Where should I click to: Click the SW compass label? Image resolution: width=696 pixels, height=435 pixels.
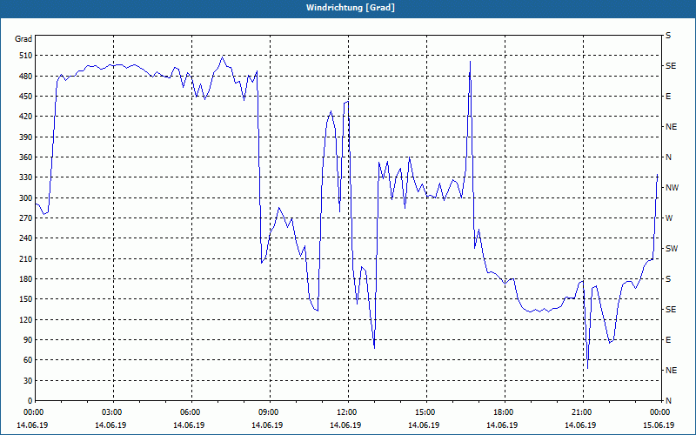click(672, 249)
